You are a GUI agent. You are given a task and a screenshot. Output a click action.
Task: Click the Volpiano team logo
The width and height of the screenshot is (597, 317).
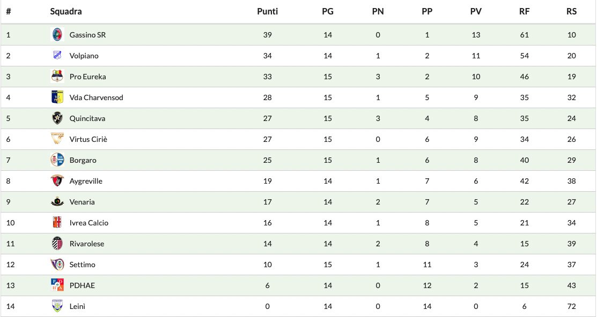57,56
